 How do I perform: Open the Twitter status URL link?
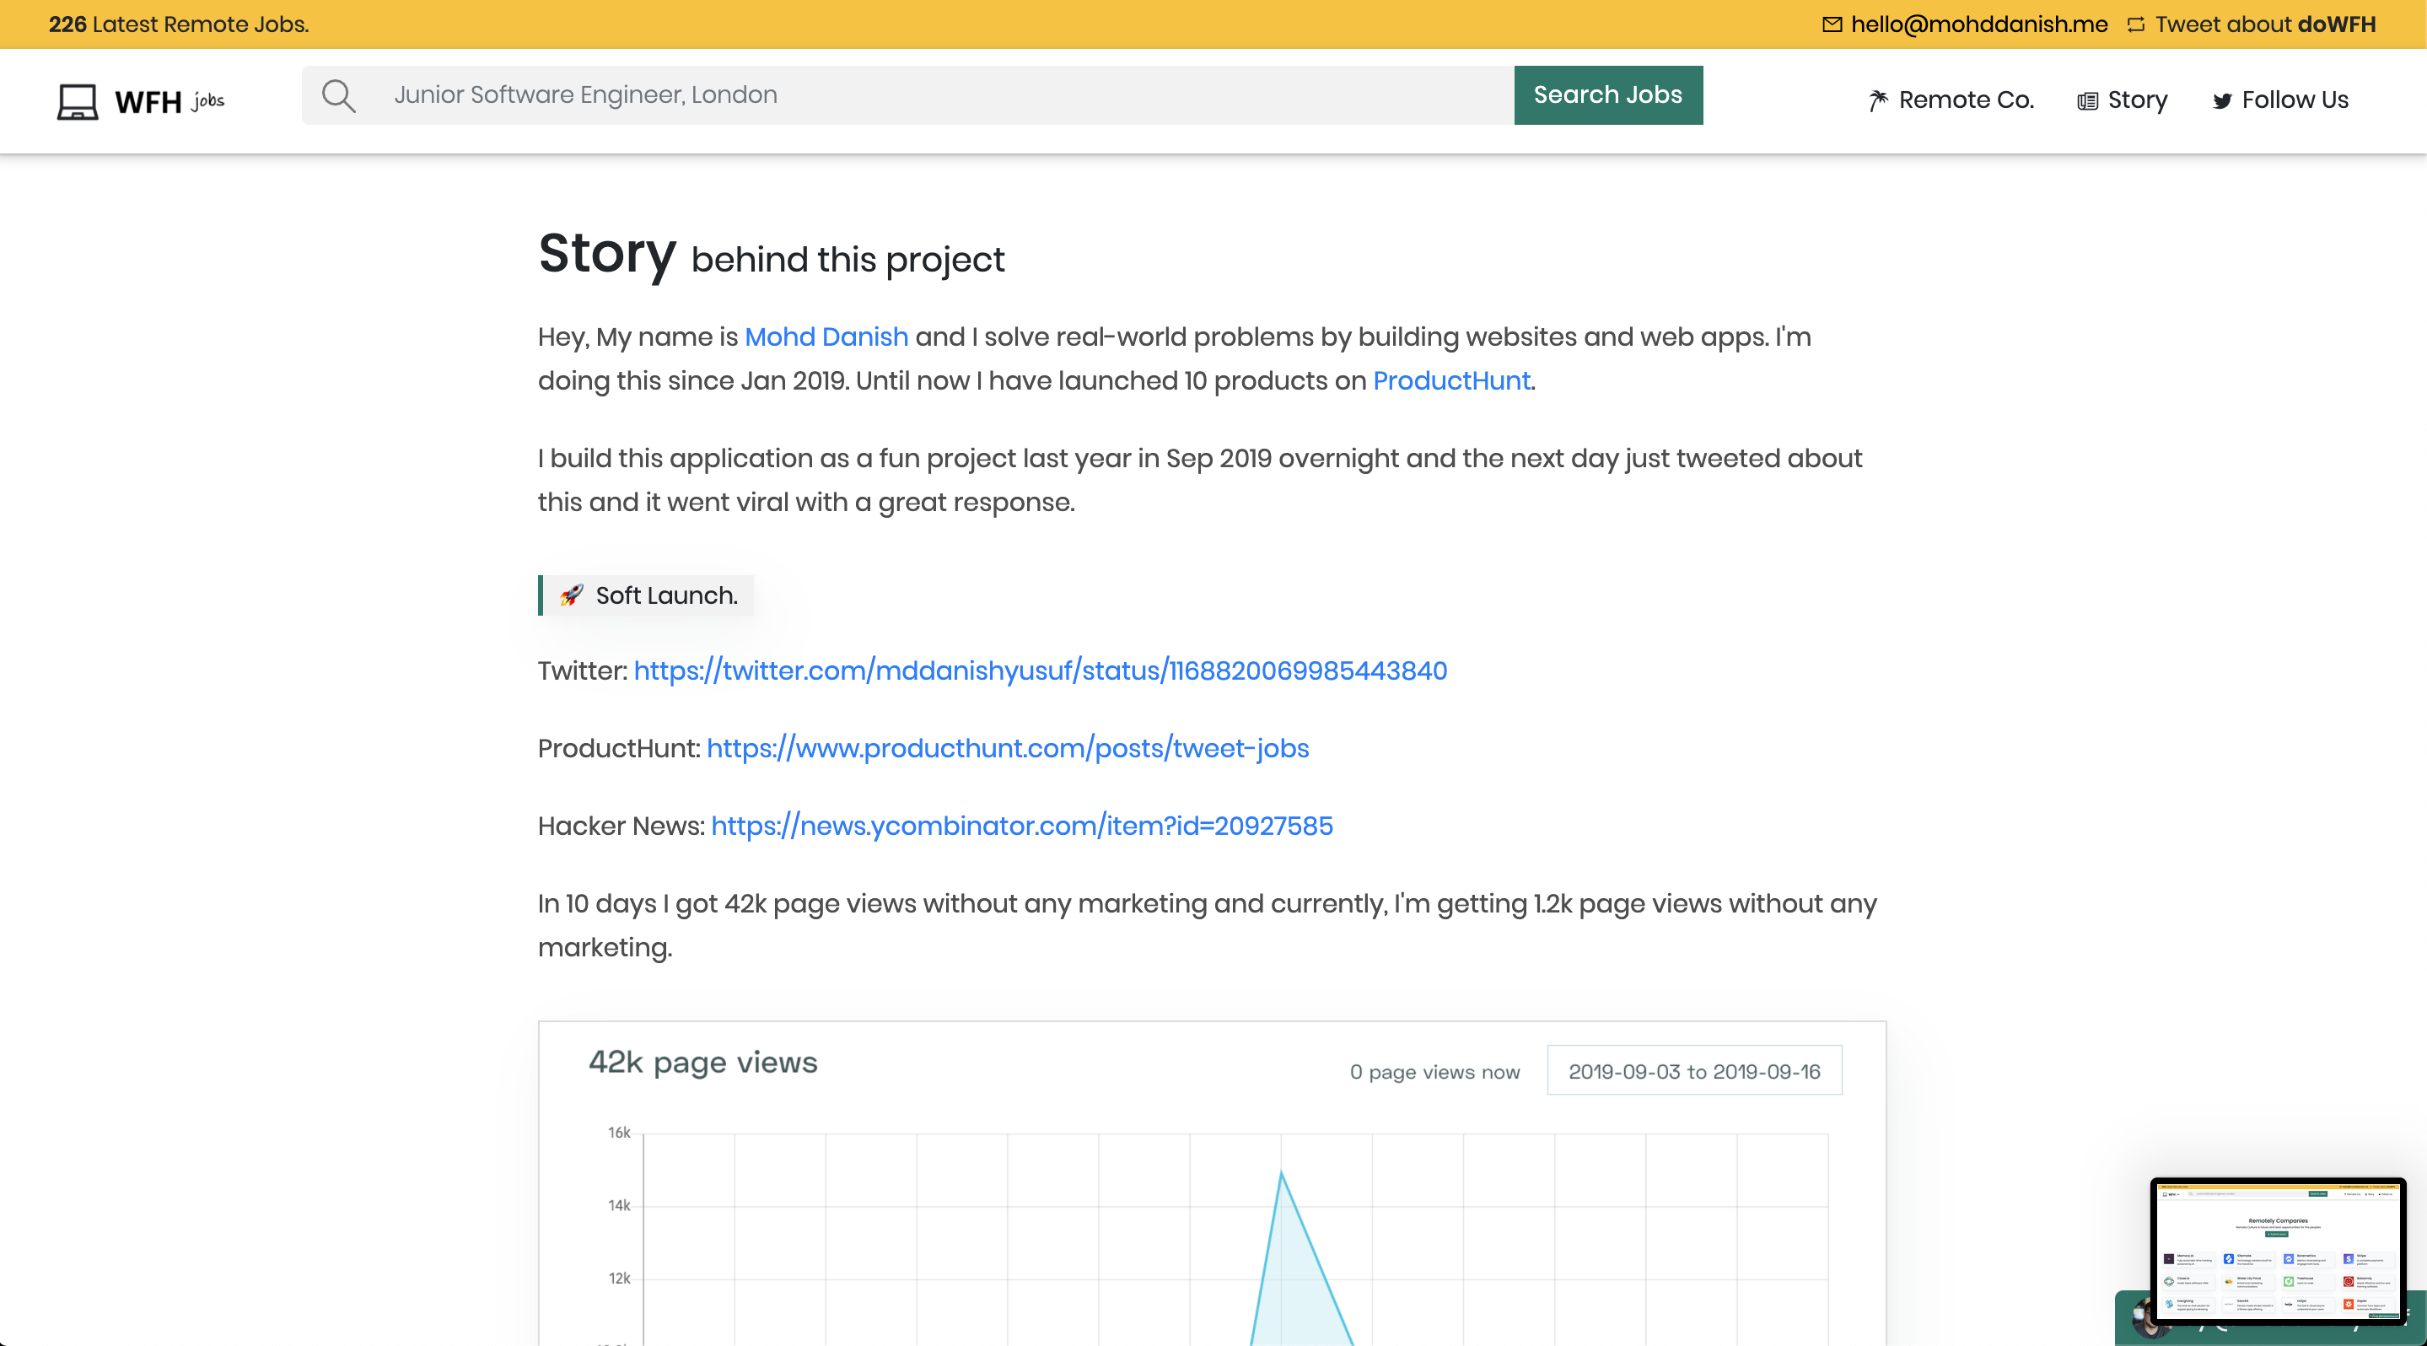pyautogui.click(x=1039, y=670)
